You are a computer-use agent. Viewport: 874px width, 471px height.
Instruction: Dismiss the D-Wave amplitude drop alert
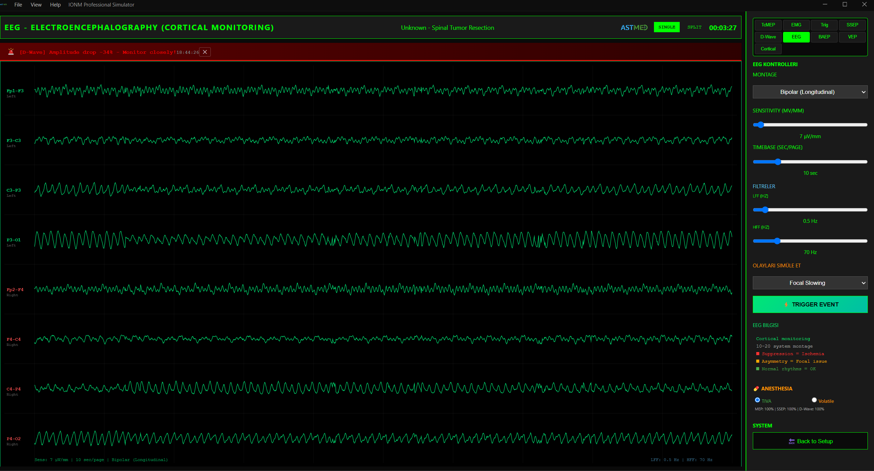click(205, 52)
